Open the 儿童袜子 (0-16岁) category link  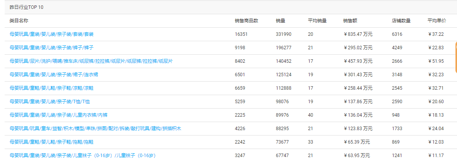pyautogui.click(x=82, y=156)
